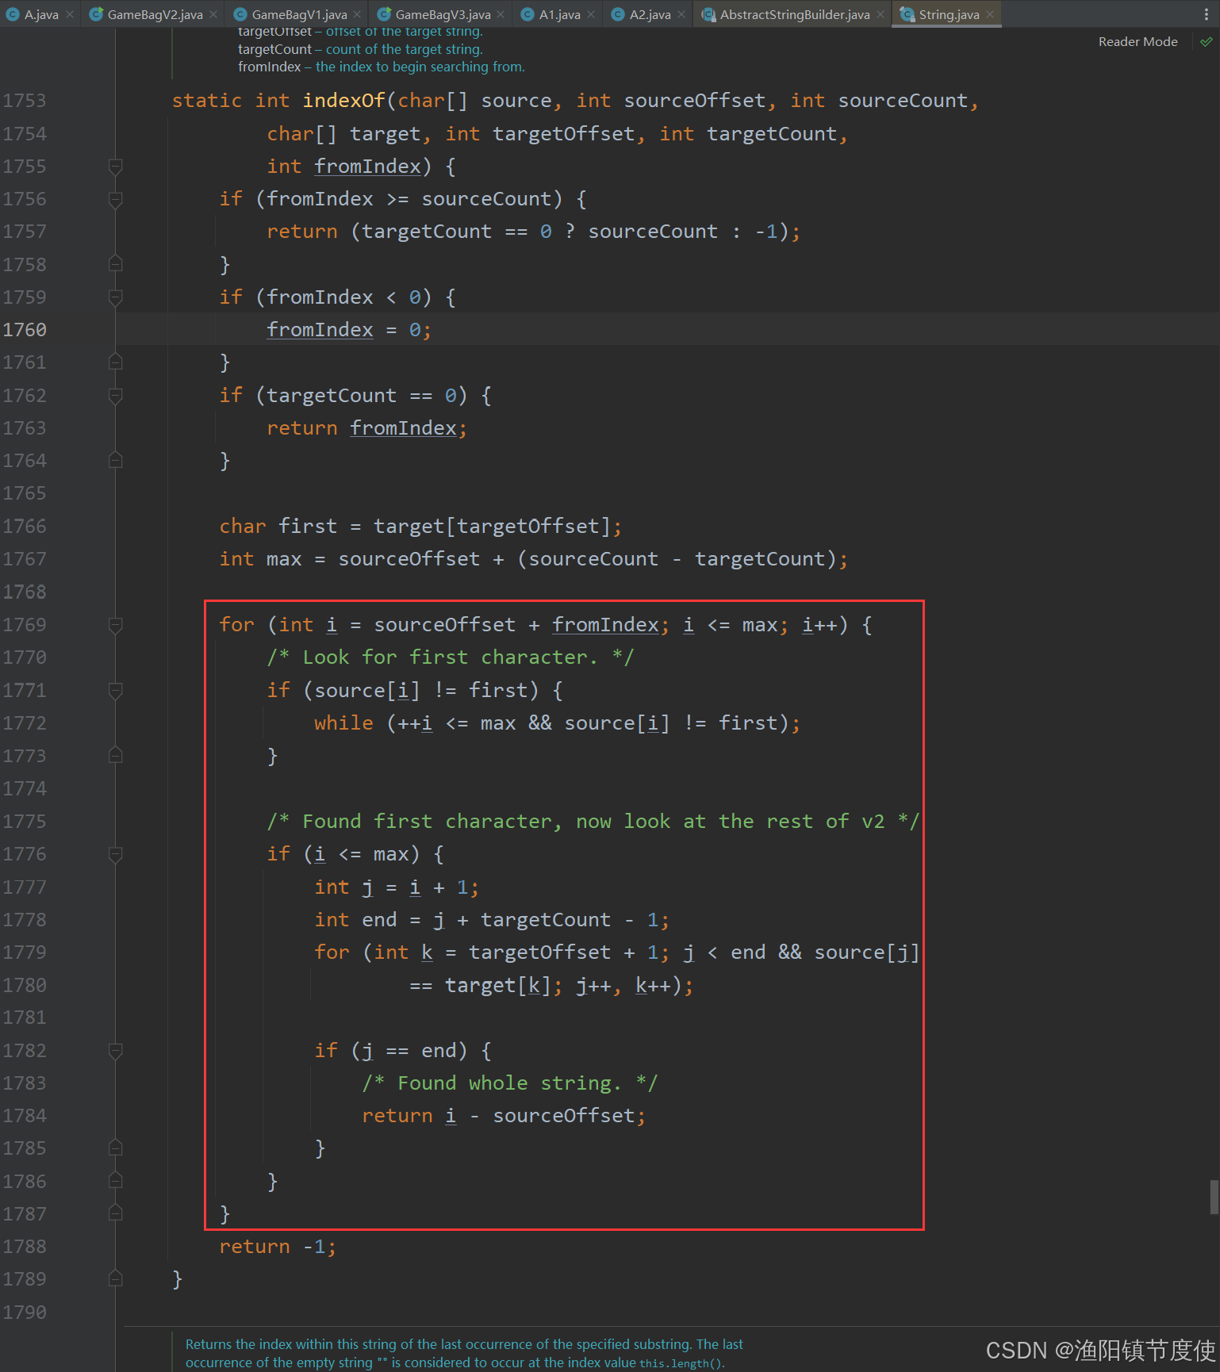1220x1372 pixels.
Task: Switch to GameBagV3.java tab
Action: coord(443,14)
